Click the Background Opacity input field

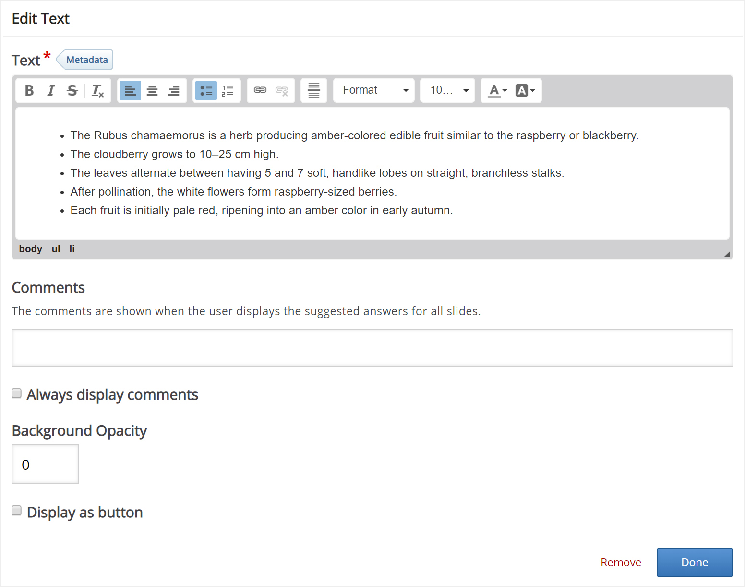coord(45,464)
